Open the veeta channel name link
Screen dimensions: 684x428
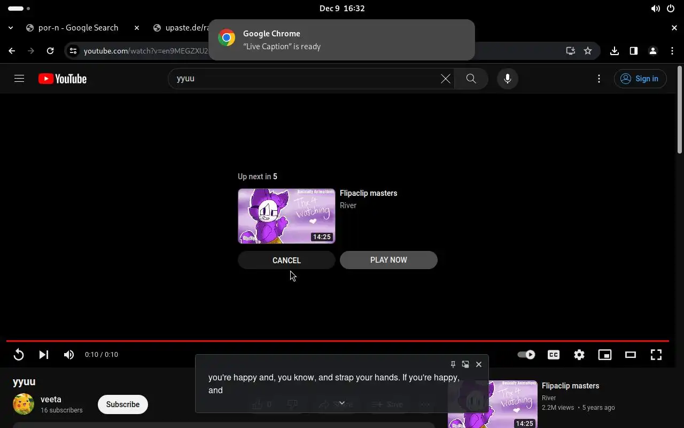coord(51,400)
